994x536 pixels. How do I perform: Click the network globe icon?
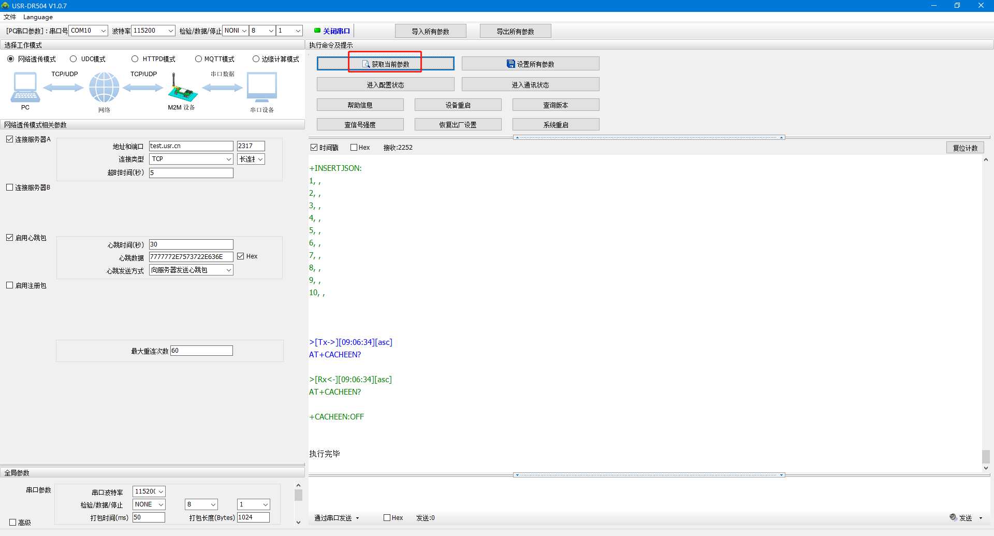(104, 87)
